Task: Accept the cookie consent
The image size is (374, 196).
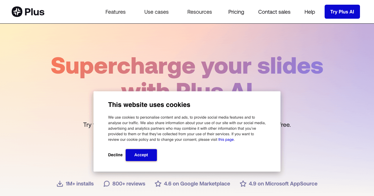Action: point(141,155)
